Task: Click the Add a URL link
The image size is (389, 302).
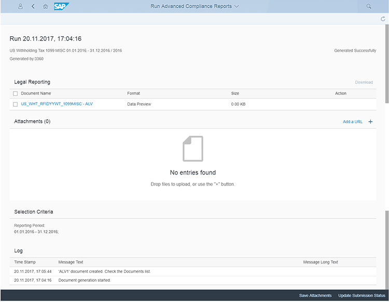Action: click(353, 122)
